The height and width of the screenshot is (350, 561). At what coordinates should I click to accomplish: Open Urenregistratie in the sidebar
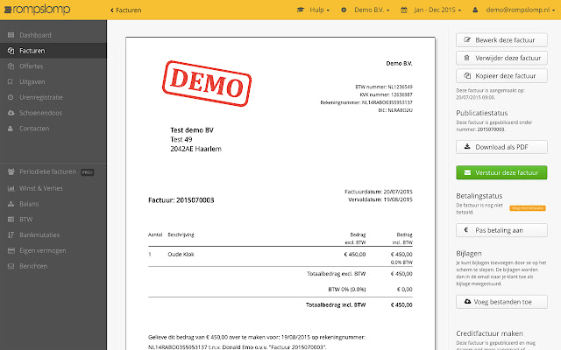(x=53, y=97)
